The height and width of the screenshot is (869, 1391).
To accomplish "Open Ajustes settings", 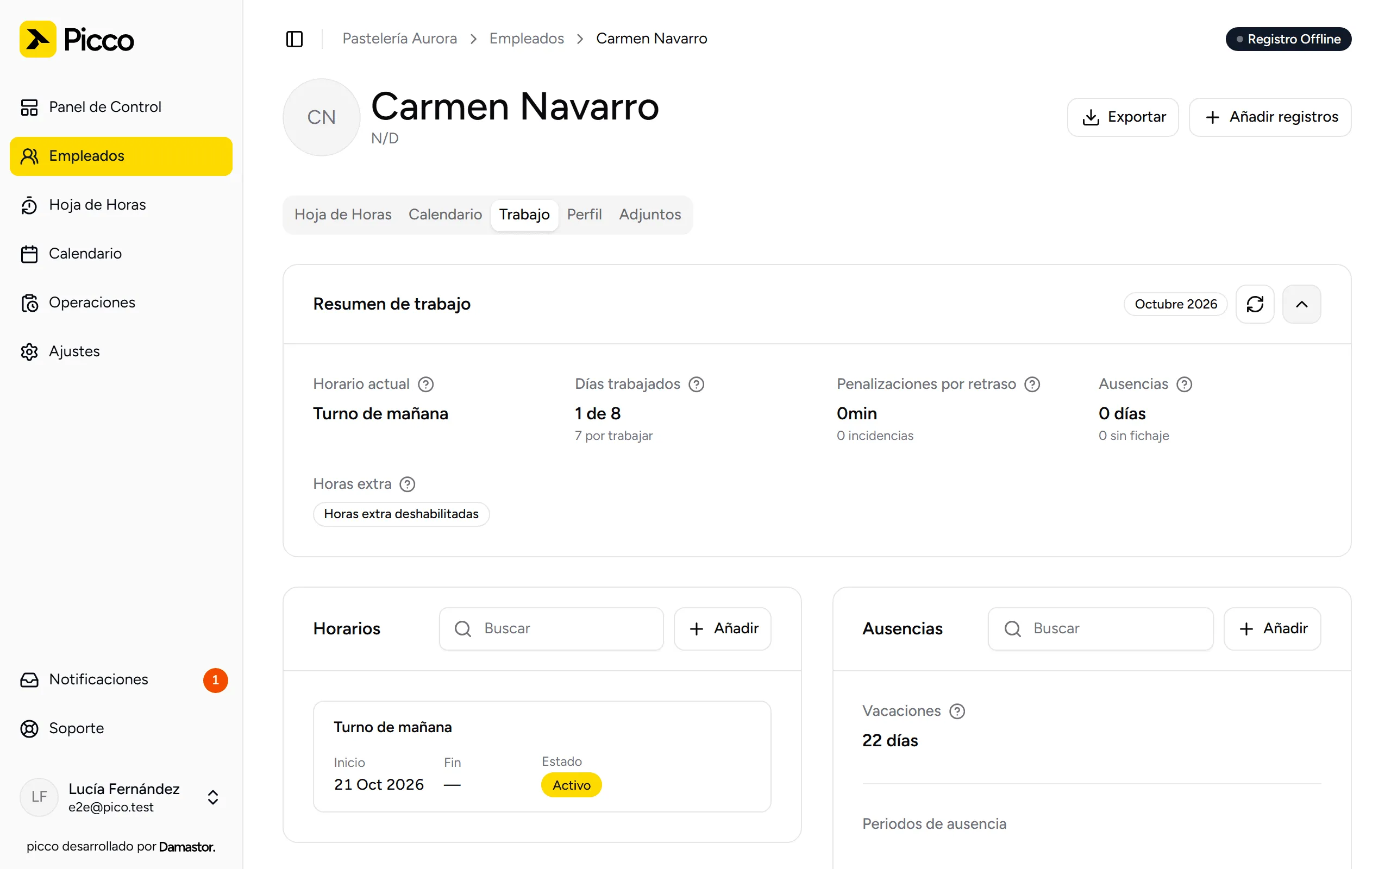I will pyautogui.click(x=121, y=351).
